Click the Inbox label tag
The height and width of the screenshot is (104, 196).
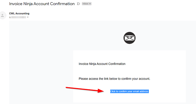click(86, 4)
